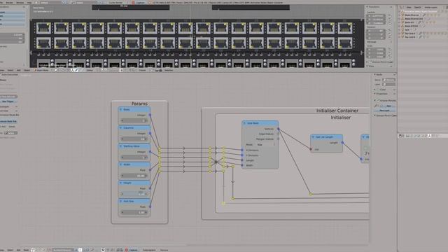
Task: Select the Initialiser Container frame title
Action: point(337,111)
